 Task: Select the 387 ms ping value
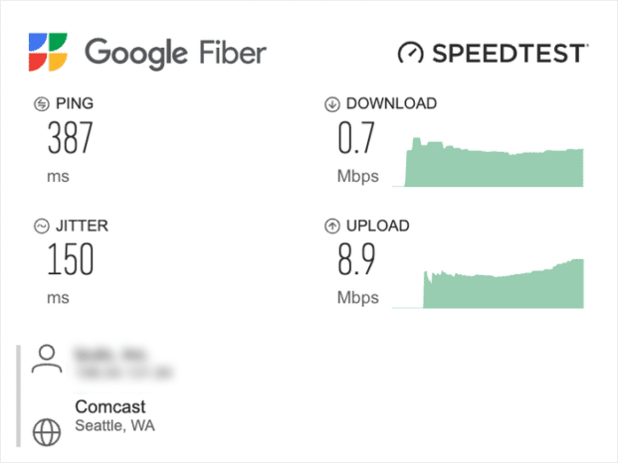tap(70, 139)
